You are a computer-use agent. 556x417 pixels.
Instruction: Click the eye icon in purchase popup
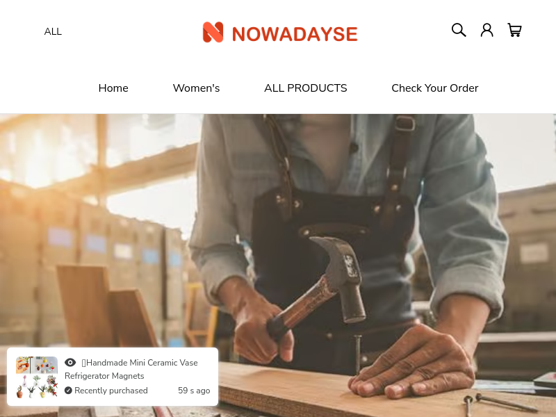point(70,362)
